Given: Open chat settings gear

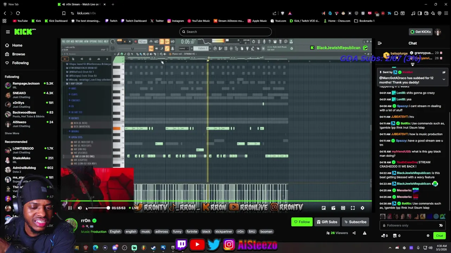Looking at the screenshot, I should pyautogui.click(x=428, y=236).
